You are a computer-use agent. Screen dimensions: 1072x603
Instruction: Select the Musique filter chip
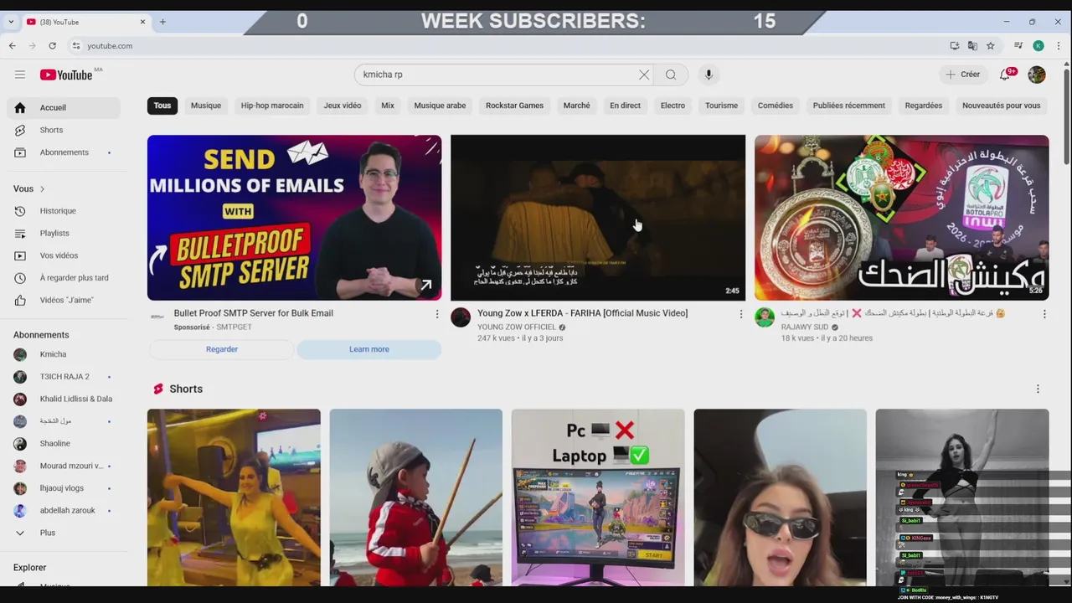click(x=206, y=106)
